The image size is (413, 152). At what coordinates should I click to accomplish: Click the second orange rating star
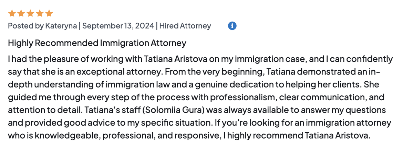(21, 14)
